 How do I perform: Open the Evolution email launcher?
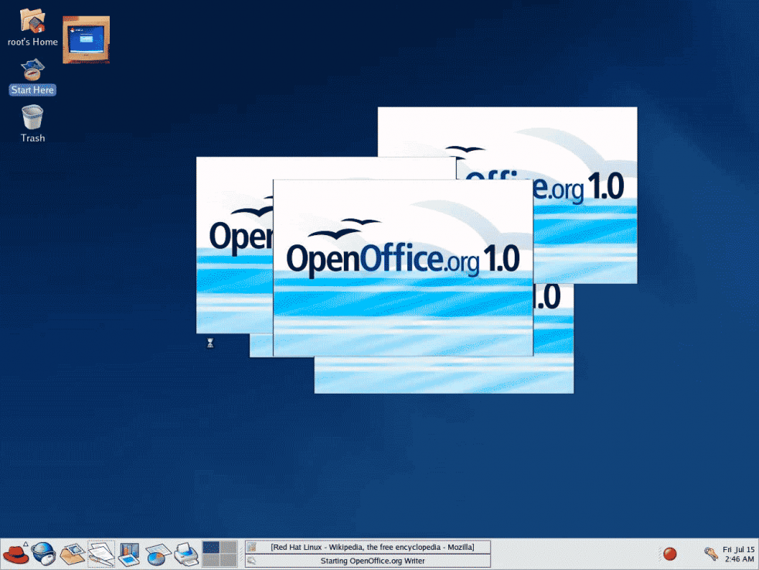coord(73,554)
